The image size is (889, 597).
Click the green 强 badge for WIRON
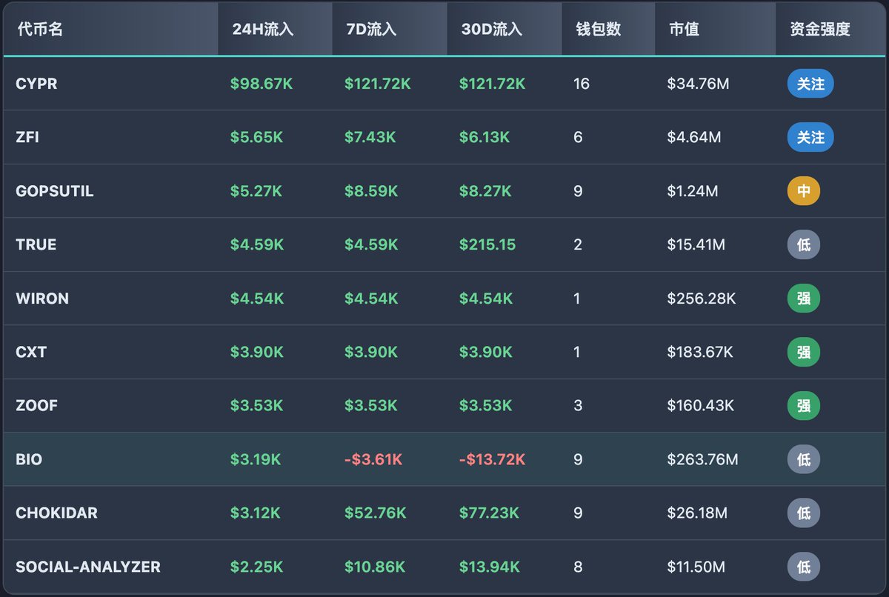[803, 298]
